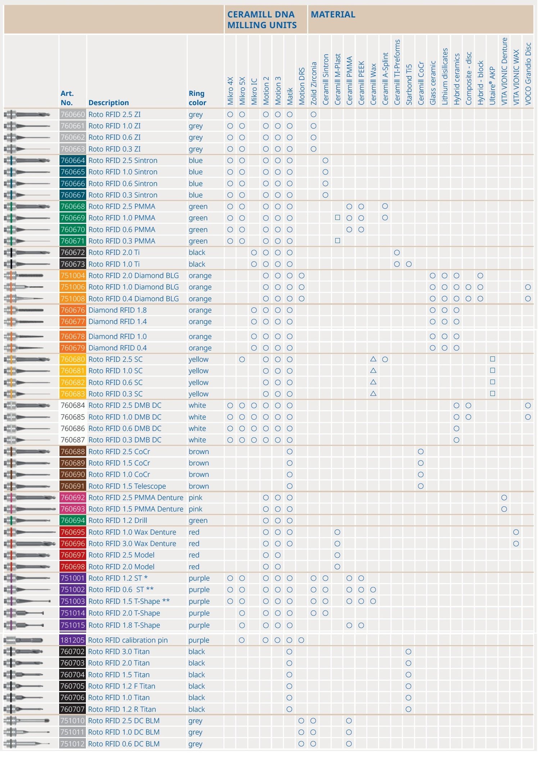Click the pink 760692 article number cell

coord(73,498)
